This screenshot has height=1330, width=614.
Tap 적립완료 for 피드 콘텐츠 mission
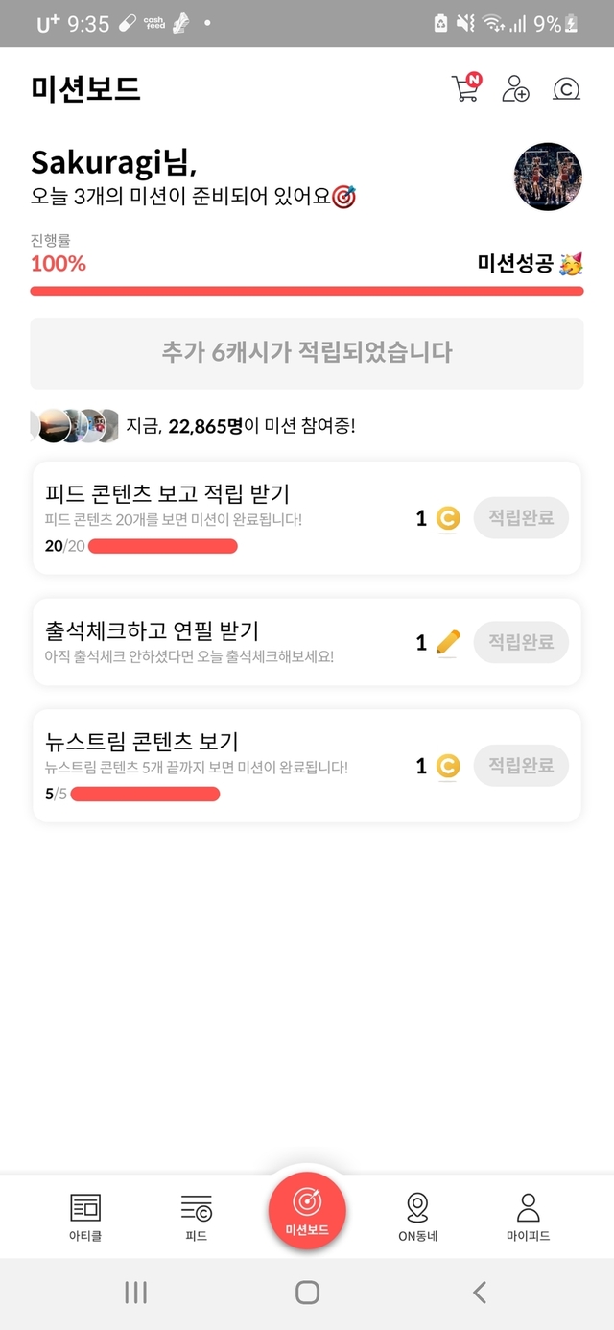[x=521, y=518]
